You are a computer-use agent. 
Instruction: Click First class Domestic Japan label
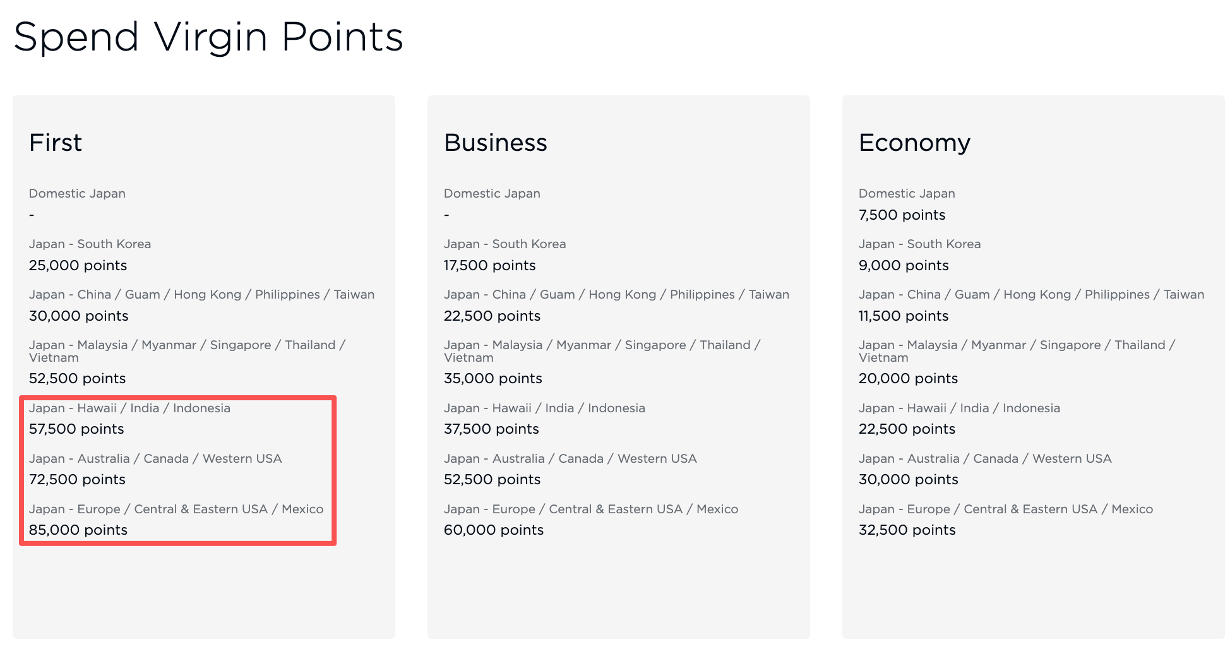point(77,193)
